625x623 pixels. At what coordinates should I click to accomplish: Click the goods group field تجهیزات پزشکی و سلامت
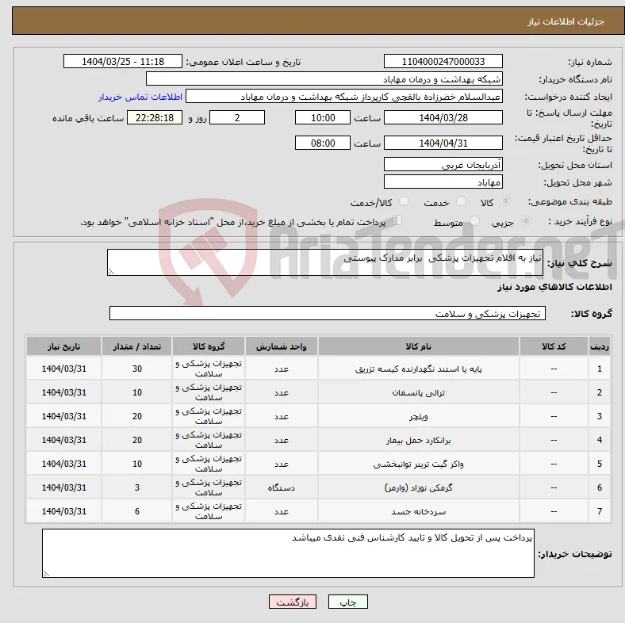[x=328, y=314]
